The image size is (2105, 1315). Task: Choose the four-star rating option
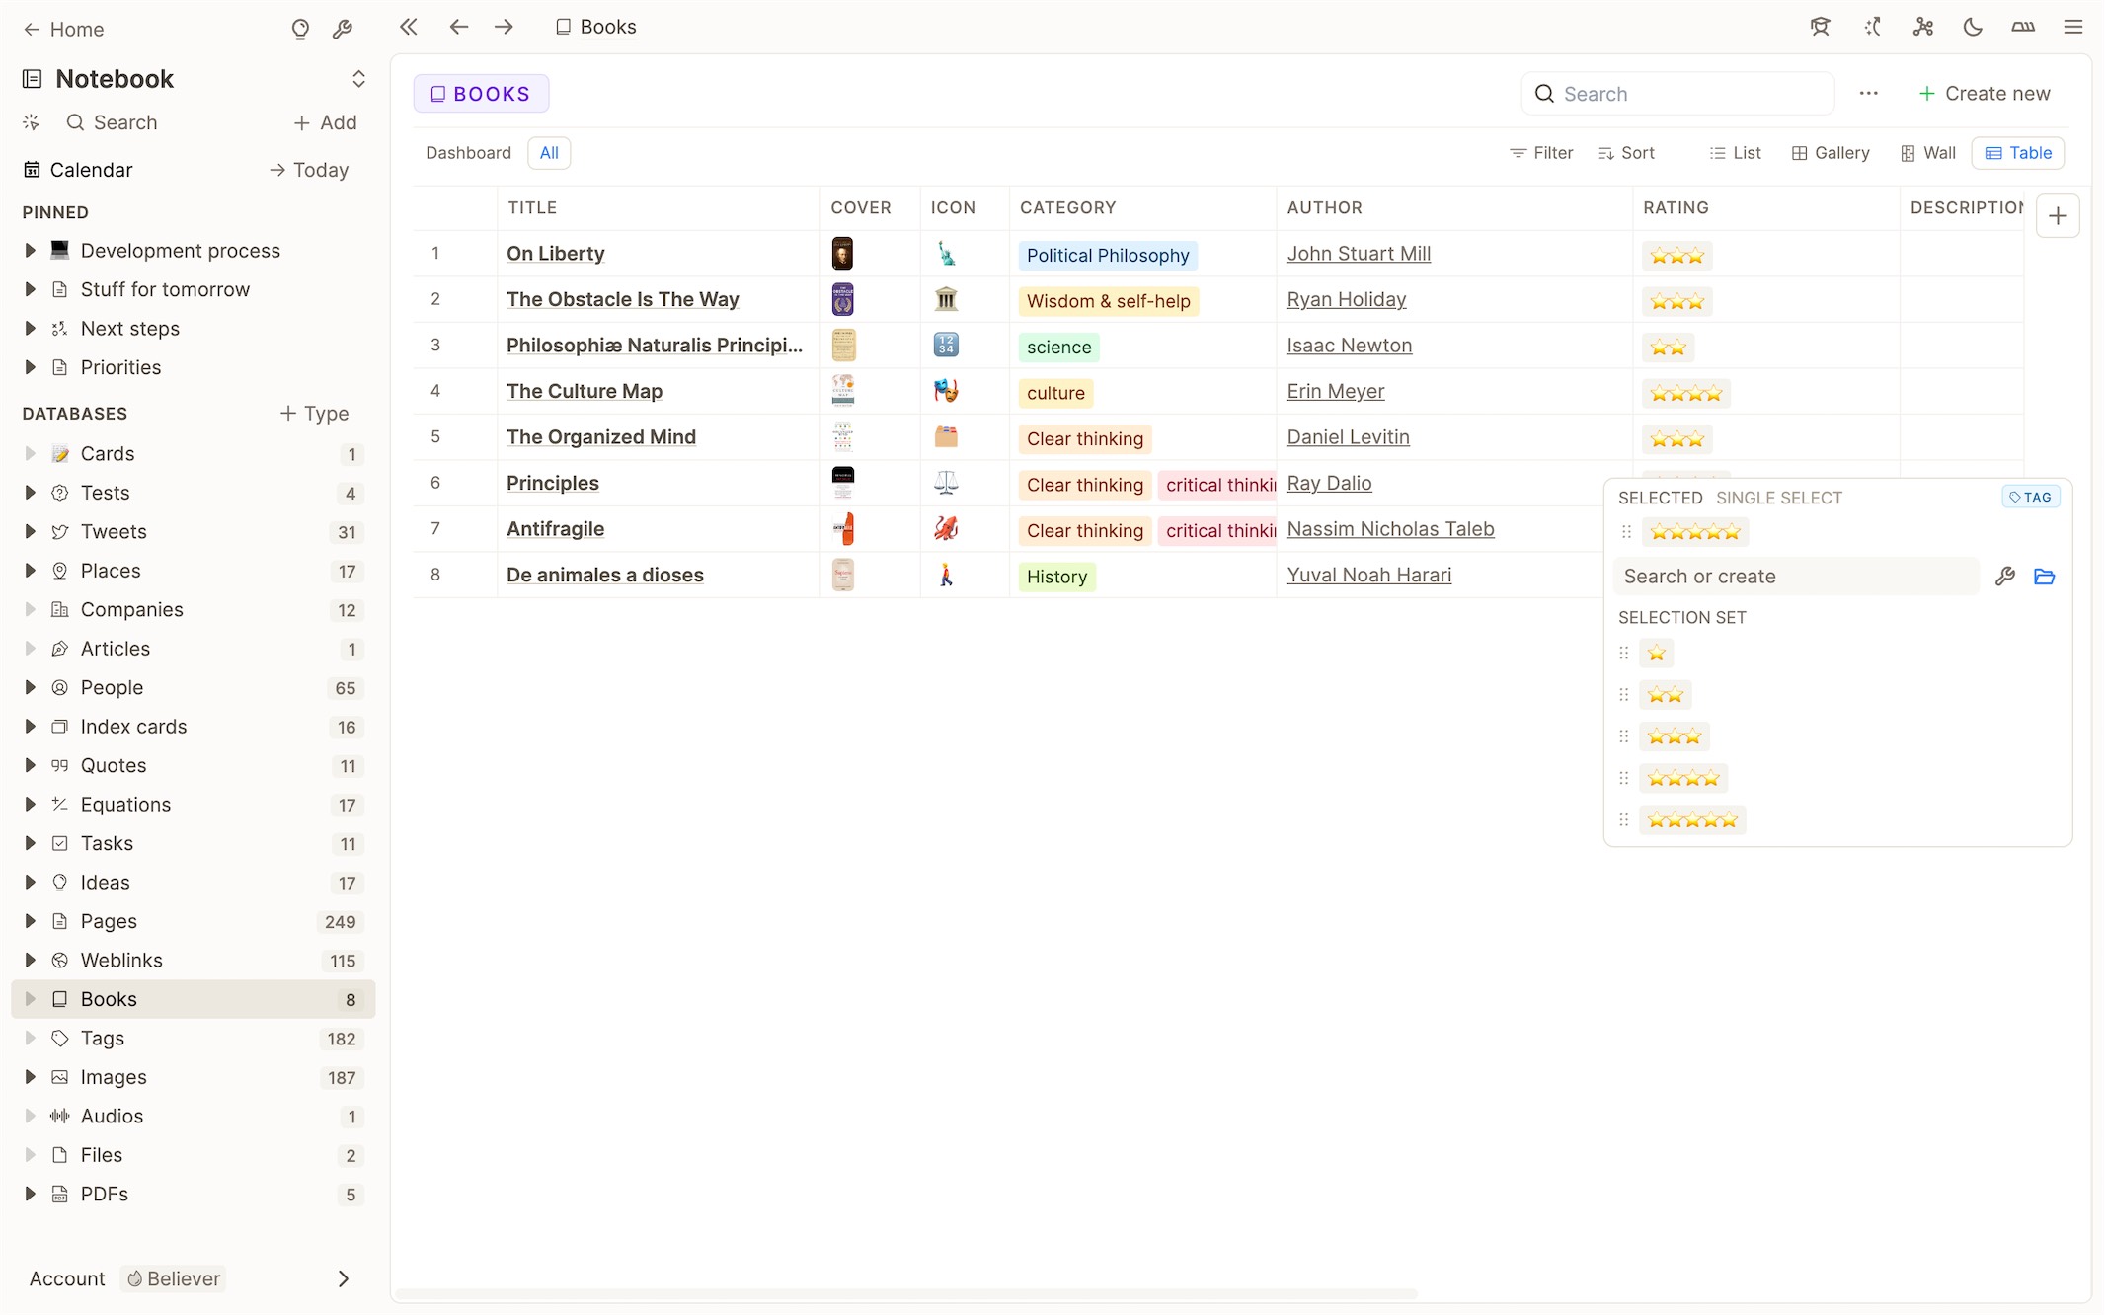click(x=1683, y=778)
